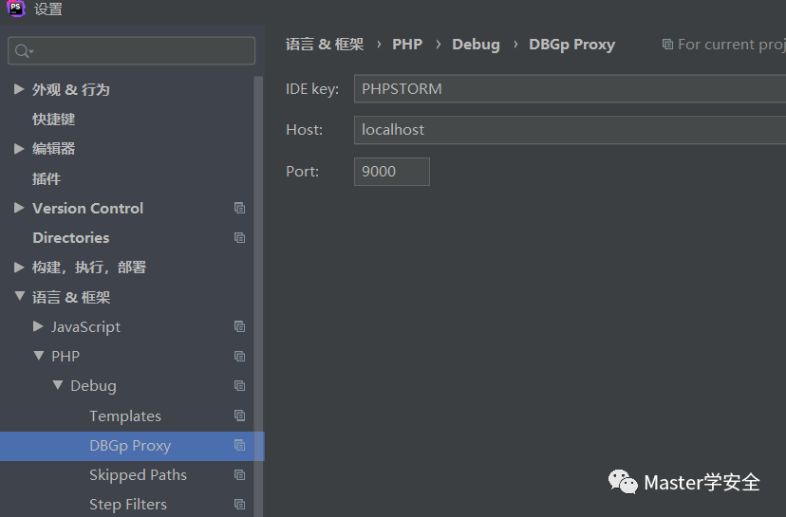Click the PhpStorm logo in title bar
The width and height of the screenshot is (786, 517).
pyautogui.click(x=16, y=9)
